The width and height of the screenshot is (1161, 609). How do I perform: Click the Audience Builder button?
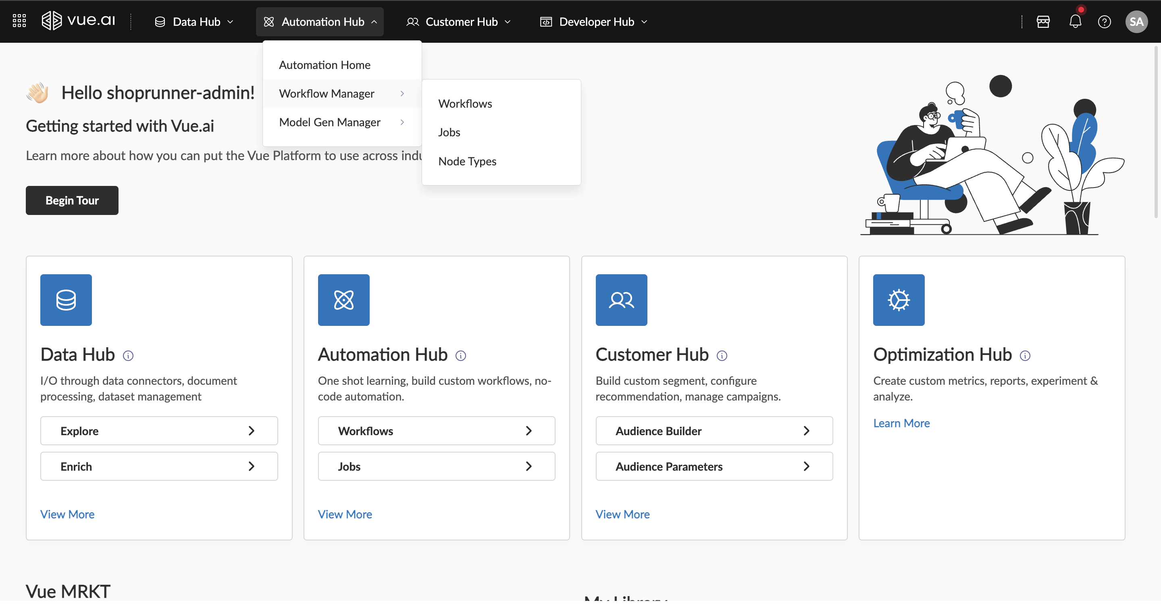click(714, 430)
